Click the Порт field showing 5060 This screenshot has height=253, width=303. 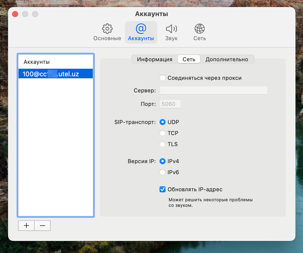coord(170,104)
